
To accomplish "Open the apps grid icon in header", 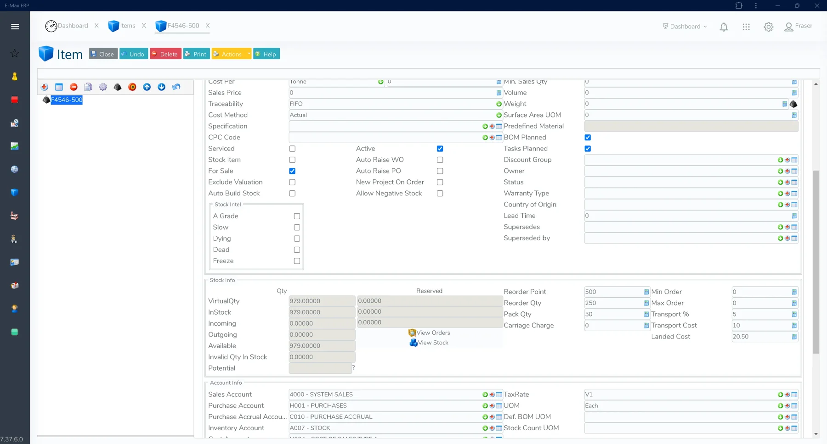I will (746, 27).
